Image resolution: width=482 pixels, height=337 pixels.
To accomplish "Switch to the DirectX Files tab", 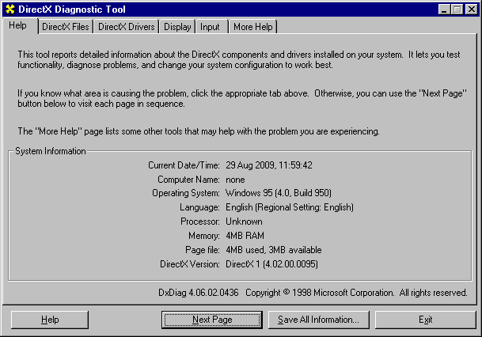I will [66, 27].
